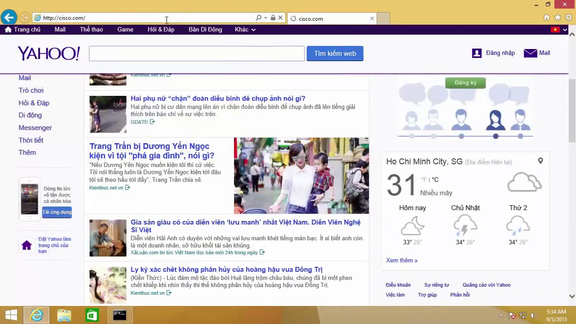Open Favorites star icon

(x=558, y=18)
